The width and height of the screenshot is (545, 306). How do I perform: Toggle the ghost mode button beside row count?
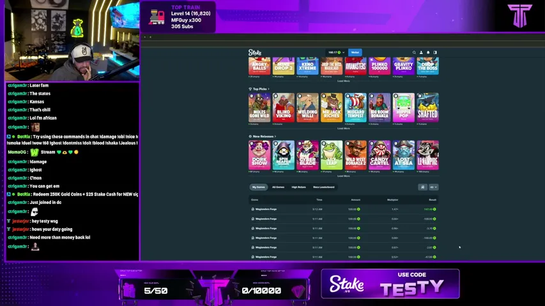click(x=422, y=187)
